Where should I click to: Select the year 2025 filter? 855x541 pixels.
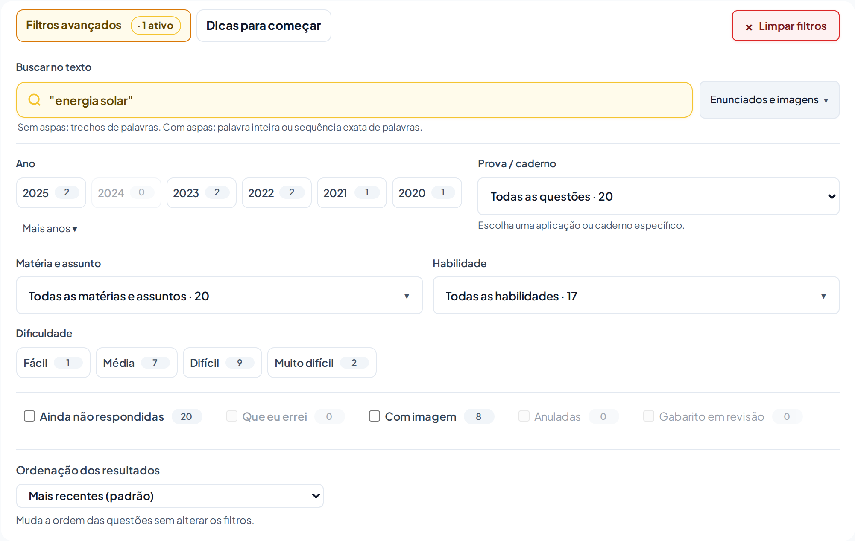pos(51,193)
